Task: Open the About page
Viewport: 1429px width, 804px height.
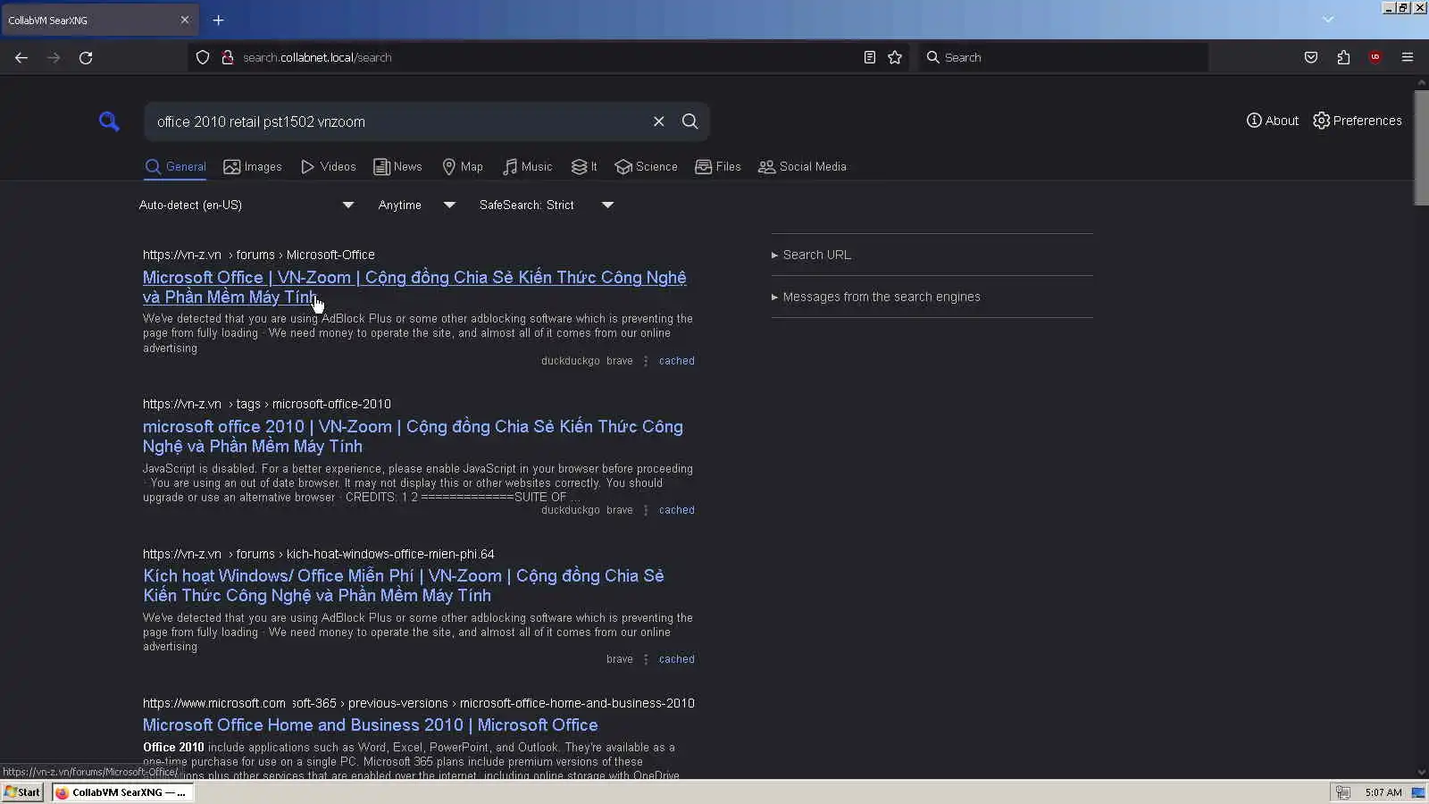Action: [1273, 121]
